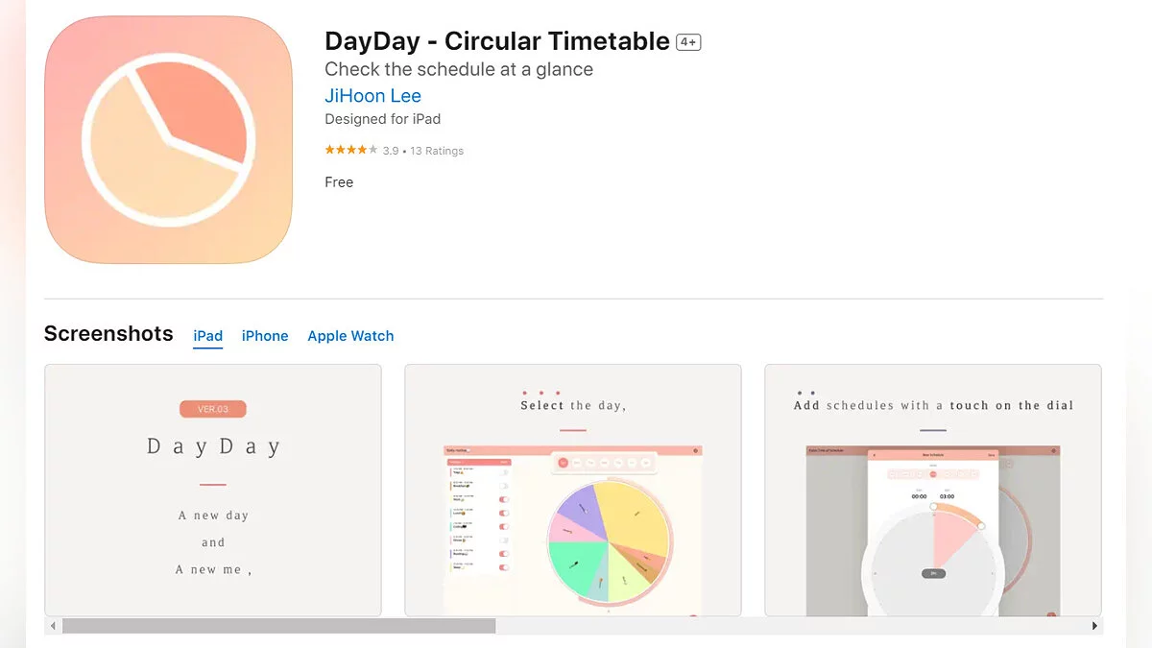The height and width of the screenshot is (648, 1152).
Task: Click the green slice of the circular timetable
Action: (x=576, y=566)
